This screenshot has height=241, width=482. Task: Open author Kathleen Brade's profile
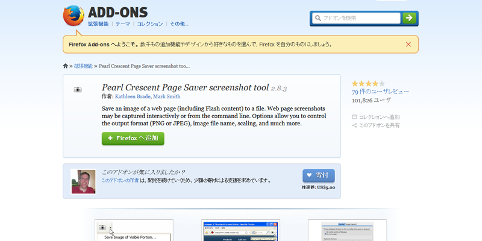133,96
